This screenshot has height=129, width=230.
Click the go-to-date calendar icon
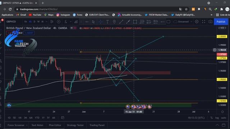pos(63,118)
